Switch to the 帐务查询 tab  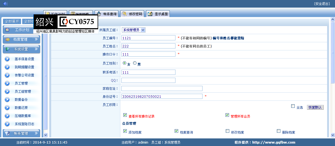(107, 14)
